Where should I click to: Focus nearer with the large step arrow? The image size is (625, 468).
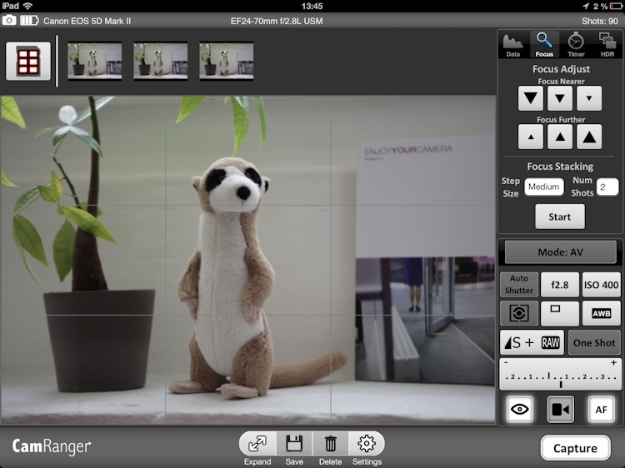(x=531, y=98)
